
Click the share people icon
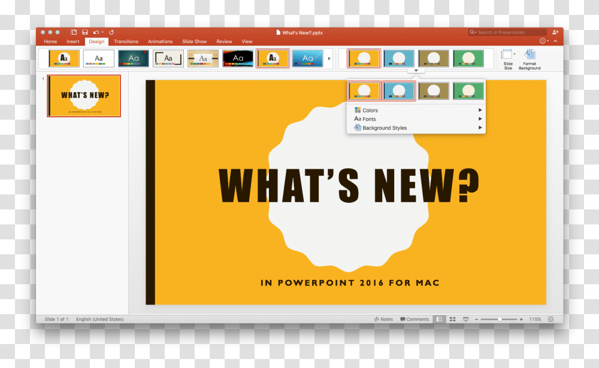point(555,32)
